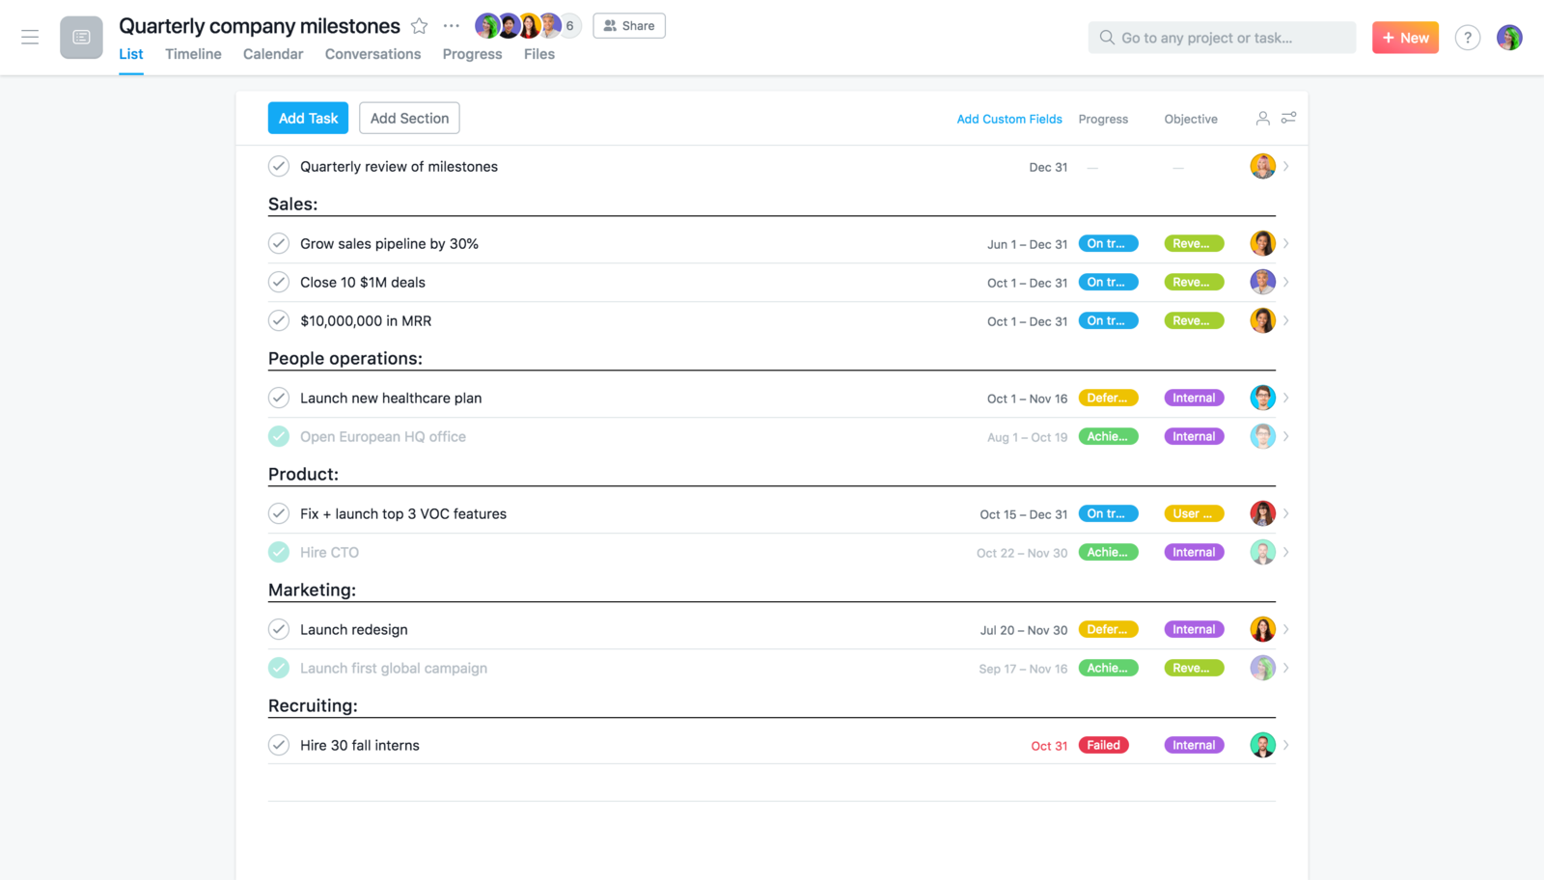Uncheck completed 'Hire CTO' task
This screenshot has height=880, width=1544.
point(279,552)
